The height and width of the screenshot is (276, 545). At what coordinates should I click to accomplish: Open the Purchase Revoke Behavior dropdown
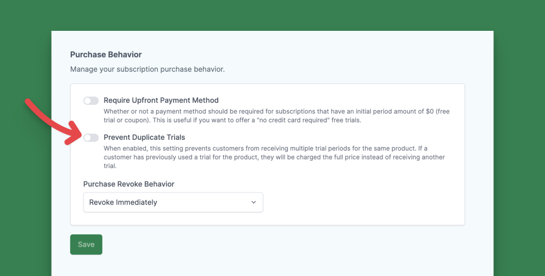tap(173, 202)
